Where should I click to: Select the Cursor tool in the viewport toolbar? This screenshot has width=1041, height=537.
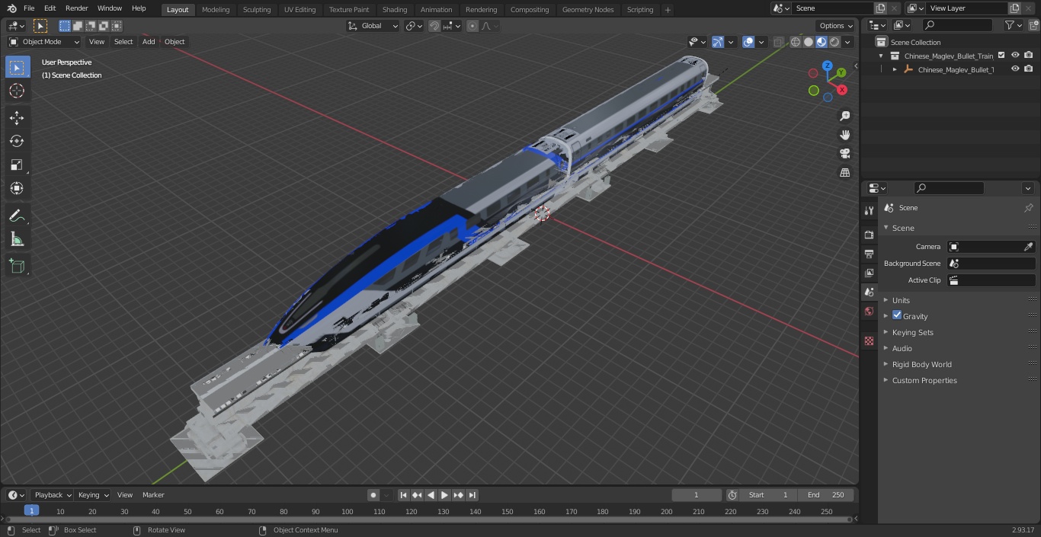pyautogui.click(x=17, y=91)
